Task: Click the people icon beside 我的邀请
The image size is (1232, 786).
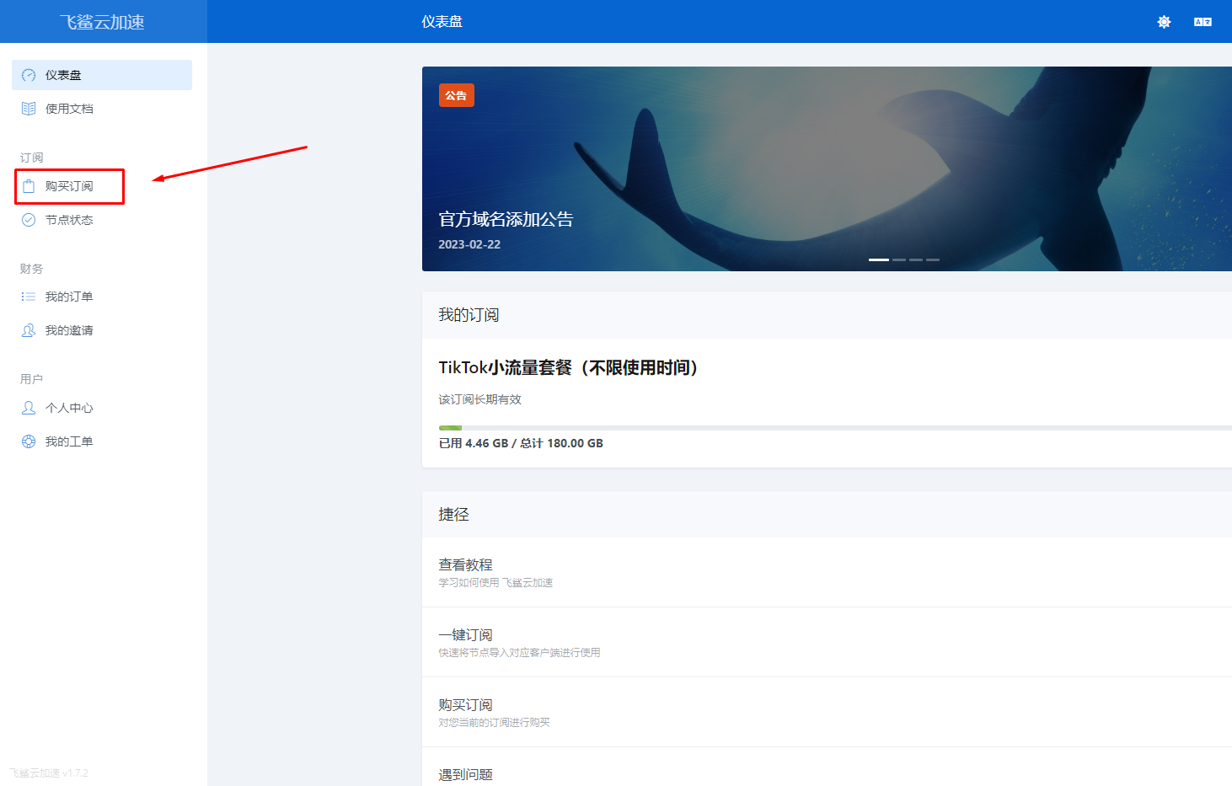Action: pos(29,330)
